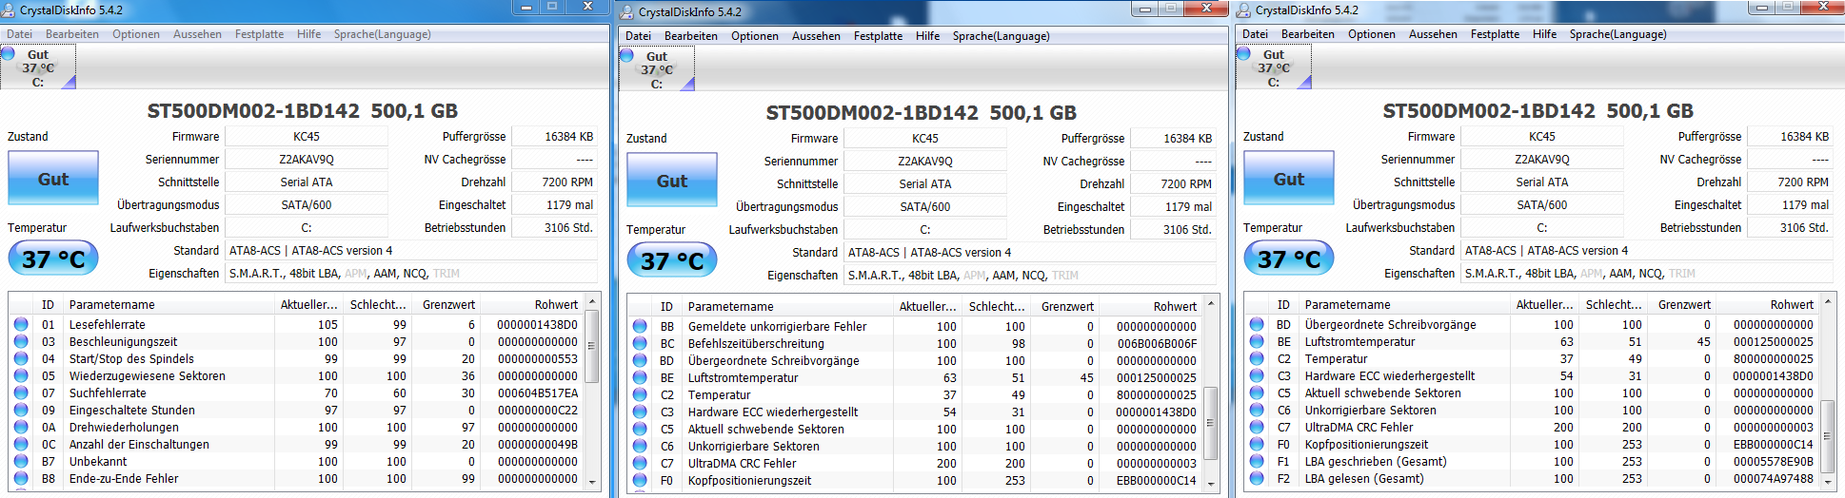
Task: Click the status circle beside Suchfehlerrate
Action: tap(21, 393)
